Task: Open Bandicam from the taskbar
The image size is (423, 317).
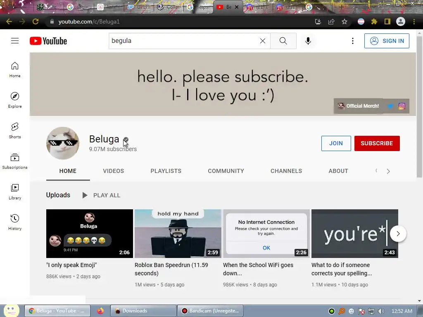Action: pos(210,311)
